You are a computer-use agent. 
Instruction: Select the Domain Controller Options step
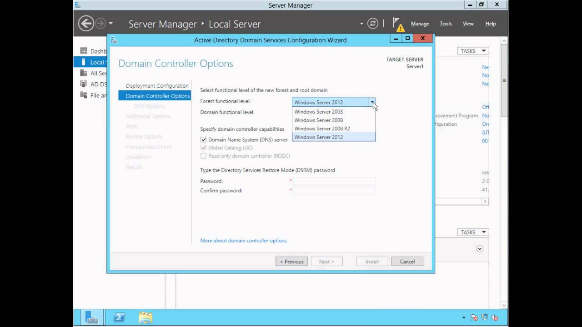coord(155,96)
